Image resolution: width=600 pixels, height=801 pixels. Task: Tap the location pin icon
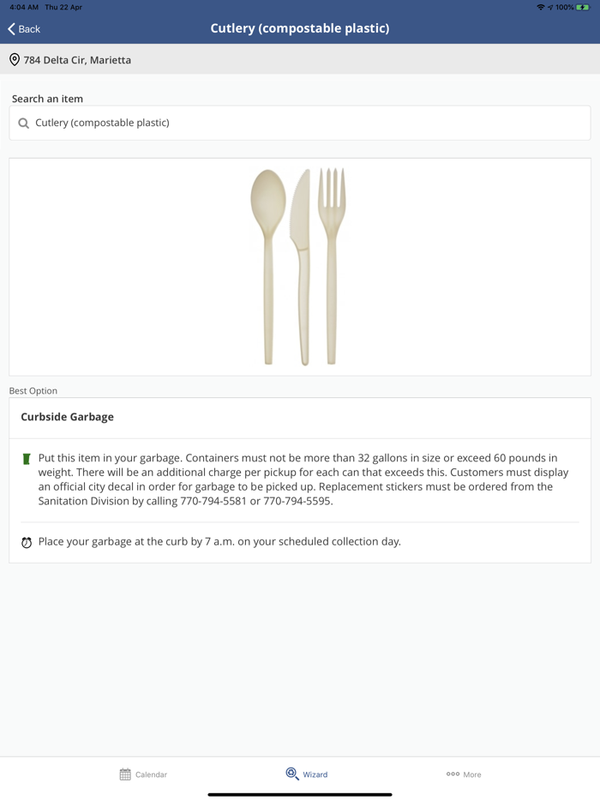pos(15,60)
